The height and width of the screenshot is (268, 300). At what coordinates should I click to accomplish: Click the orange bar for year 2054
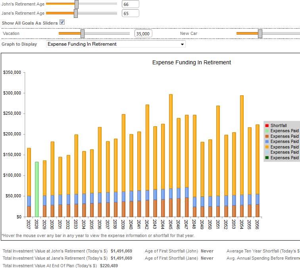point(242,145)
